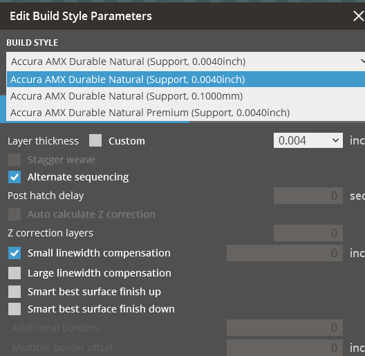Check Smart best surface finish up
The height and width of the screenshot is (356, 365).
click(15, 292)
